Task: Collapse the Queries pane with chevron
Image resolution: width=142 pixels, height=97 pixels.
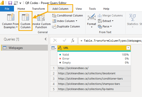Action: coord(46,39)
